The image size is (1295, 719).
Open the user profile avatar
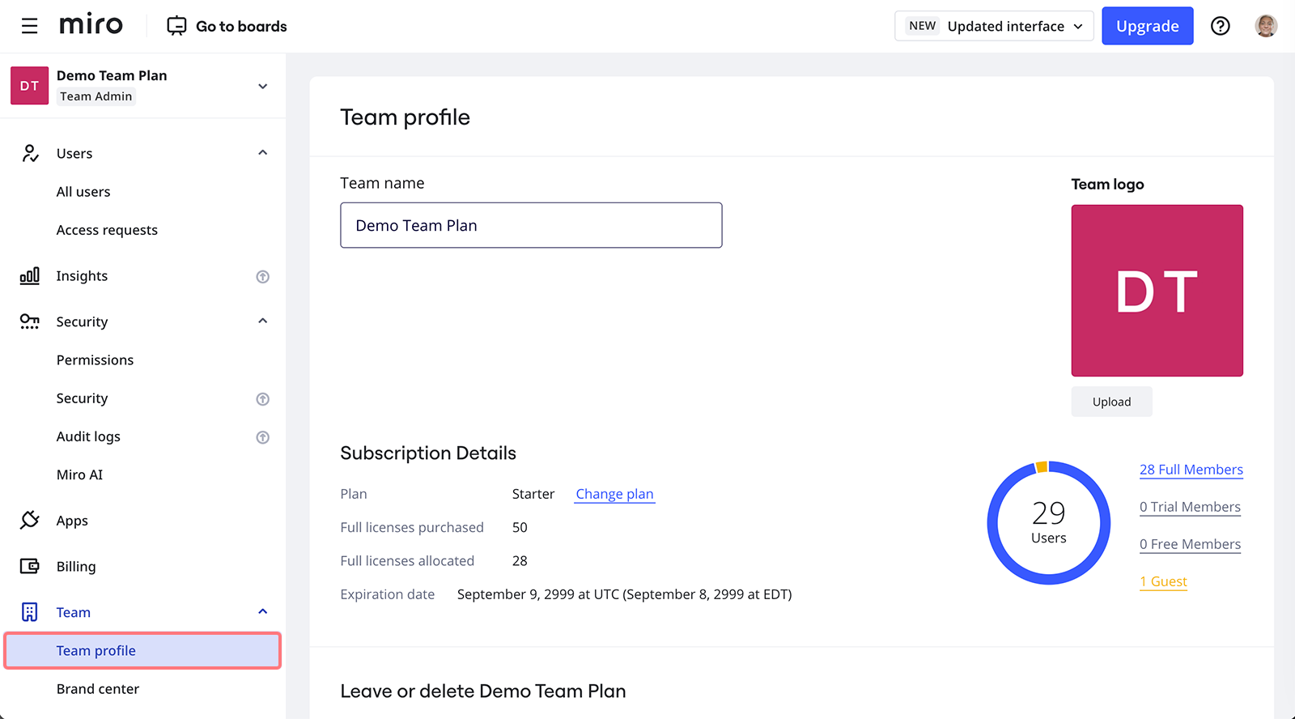point(1266,26)
